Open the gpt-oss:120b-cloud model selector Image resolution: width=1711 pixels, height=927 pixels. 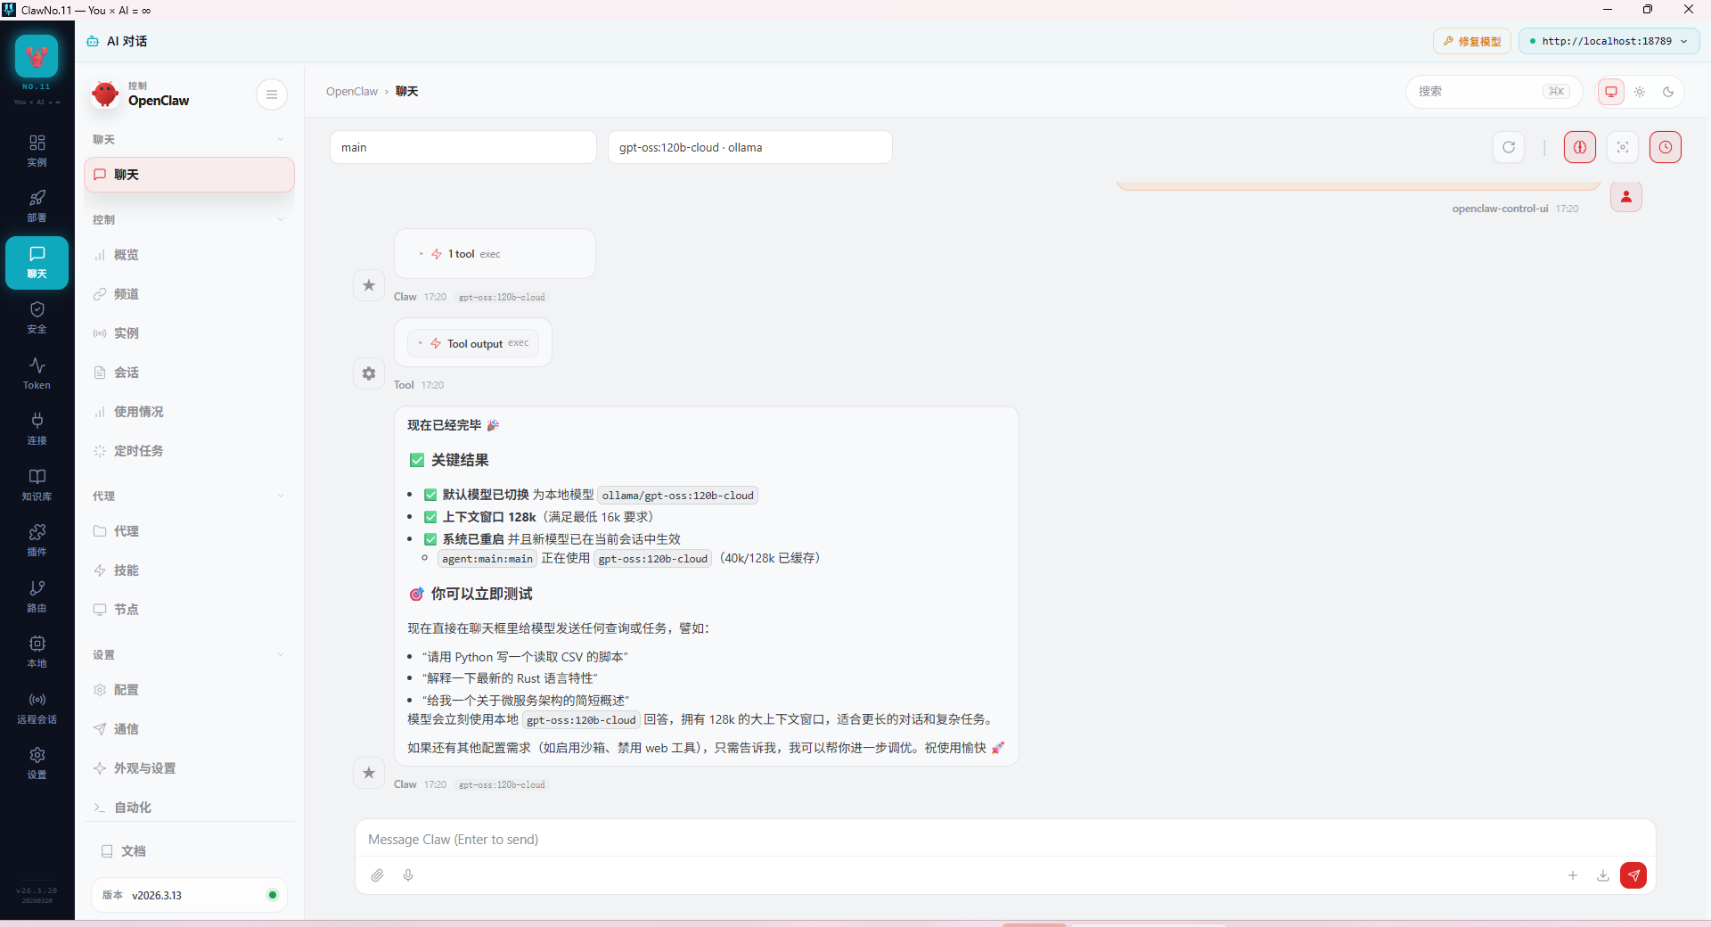point(749,147)
